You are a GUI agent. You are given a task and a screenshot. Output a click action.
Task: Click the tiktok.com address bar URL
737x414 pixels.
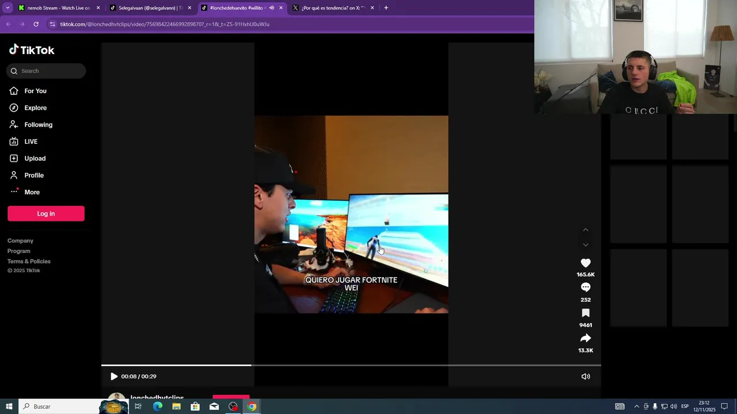[x=165, y=24]
